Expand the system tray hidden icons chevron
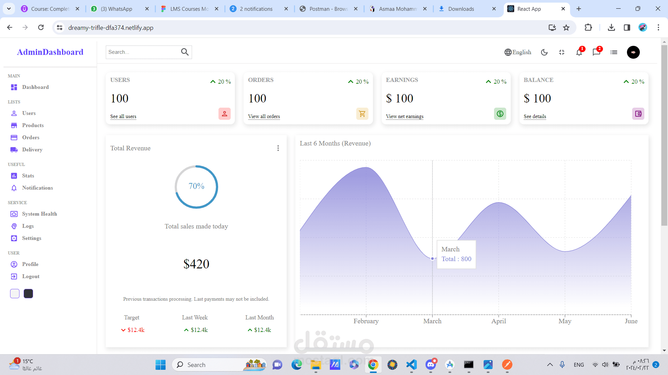Image resolution: width=668 pixels, height=375 pixels. click(550, 365)
